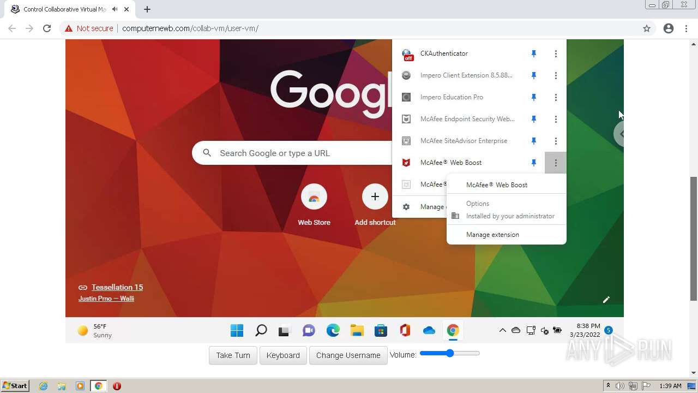Open the Justin Prno — Walli link
This screenshot has height=393, width=698.
coord(106,299)
